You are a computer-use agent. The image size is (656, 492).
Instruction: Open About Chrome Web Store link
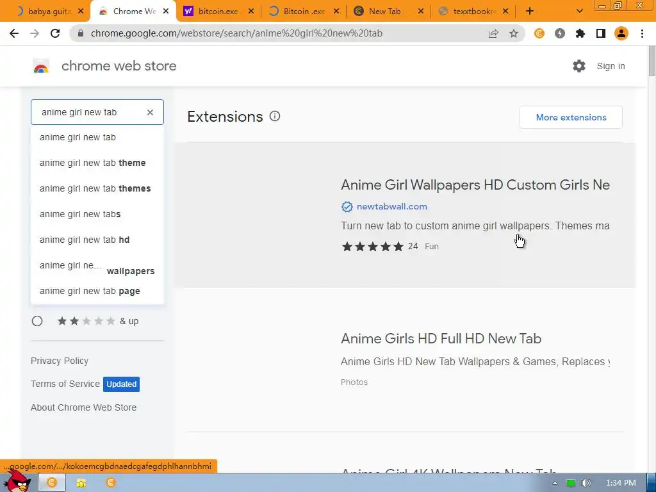tap(84, 407)
